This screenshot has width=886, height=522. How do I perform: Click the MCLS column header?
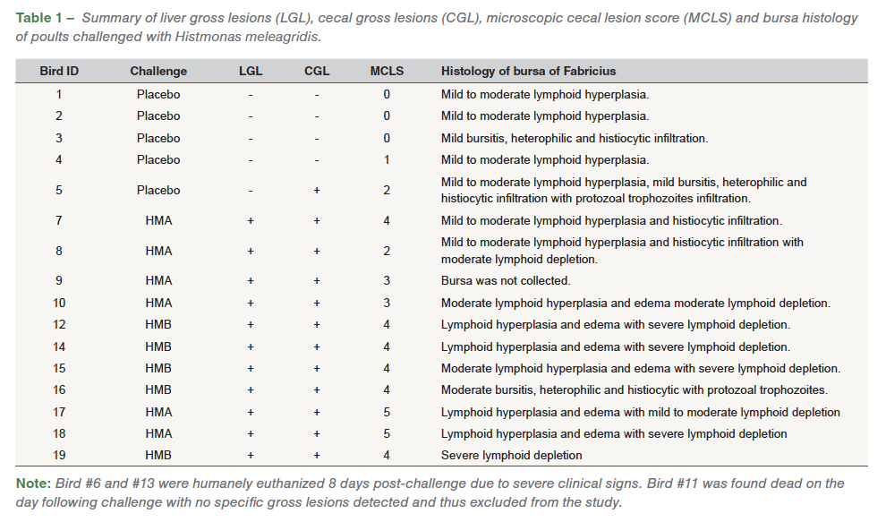pos(387,71)
